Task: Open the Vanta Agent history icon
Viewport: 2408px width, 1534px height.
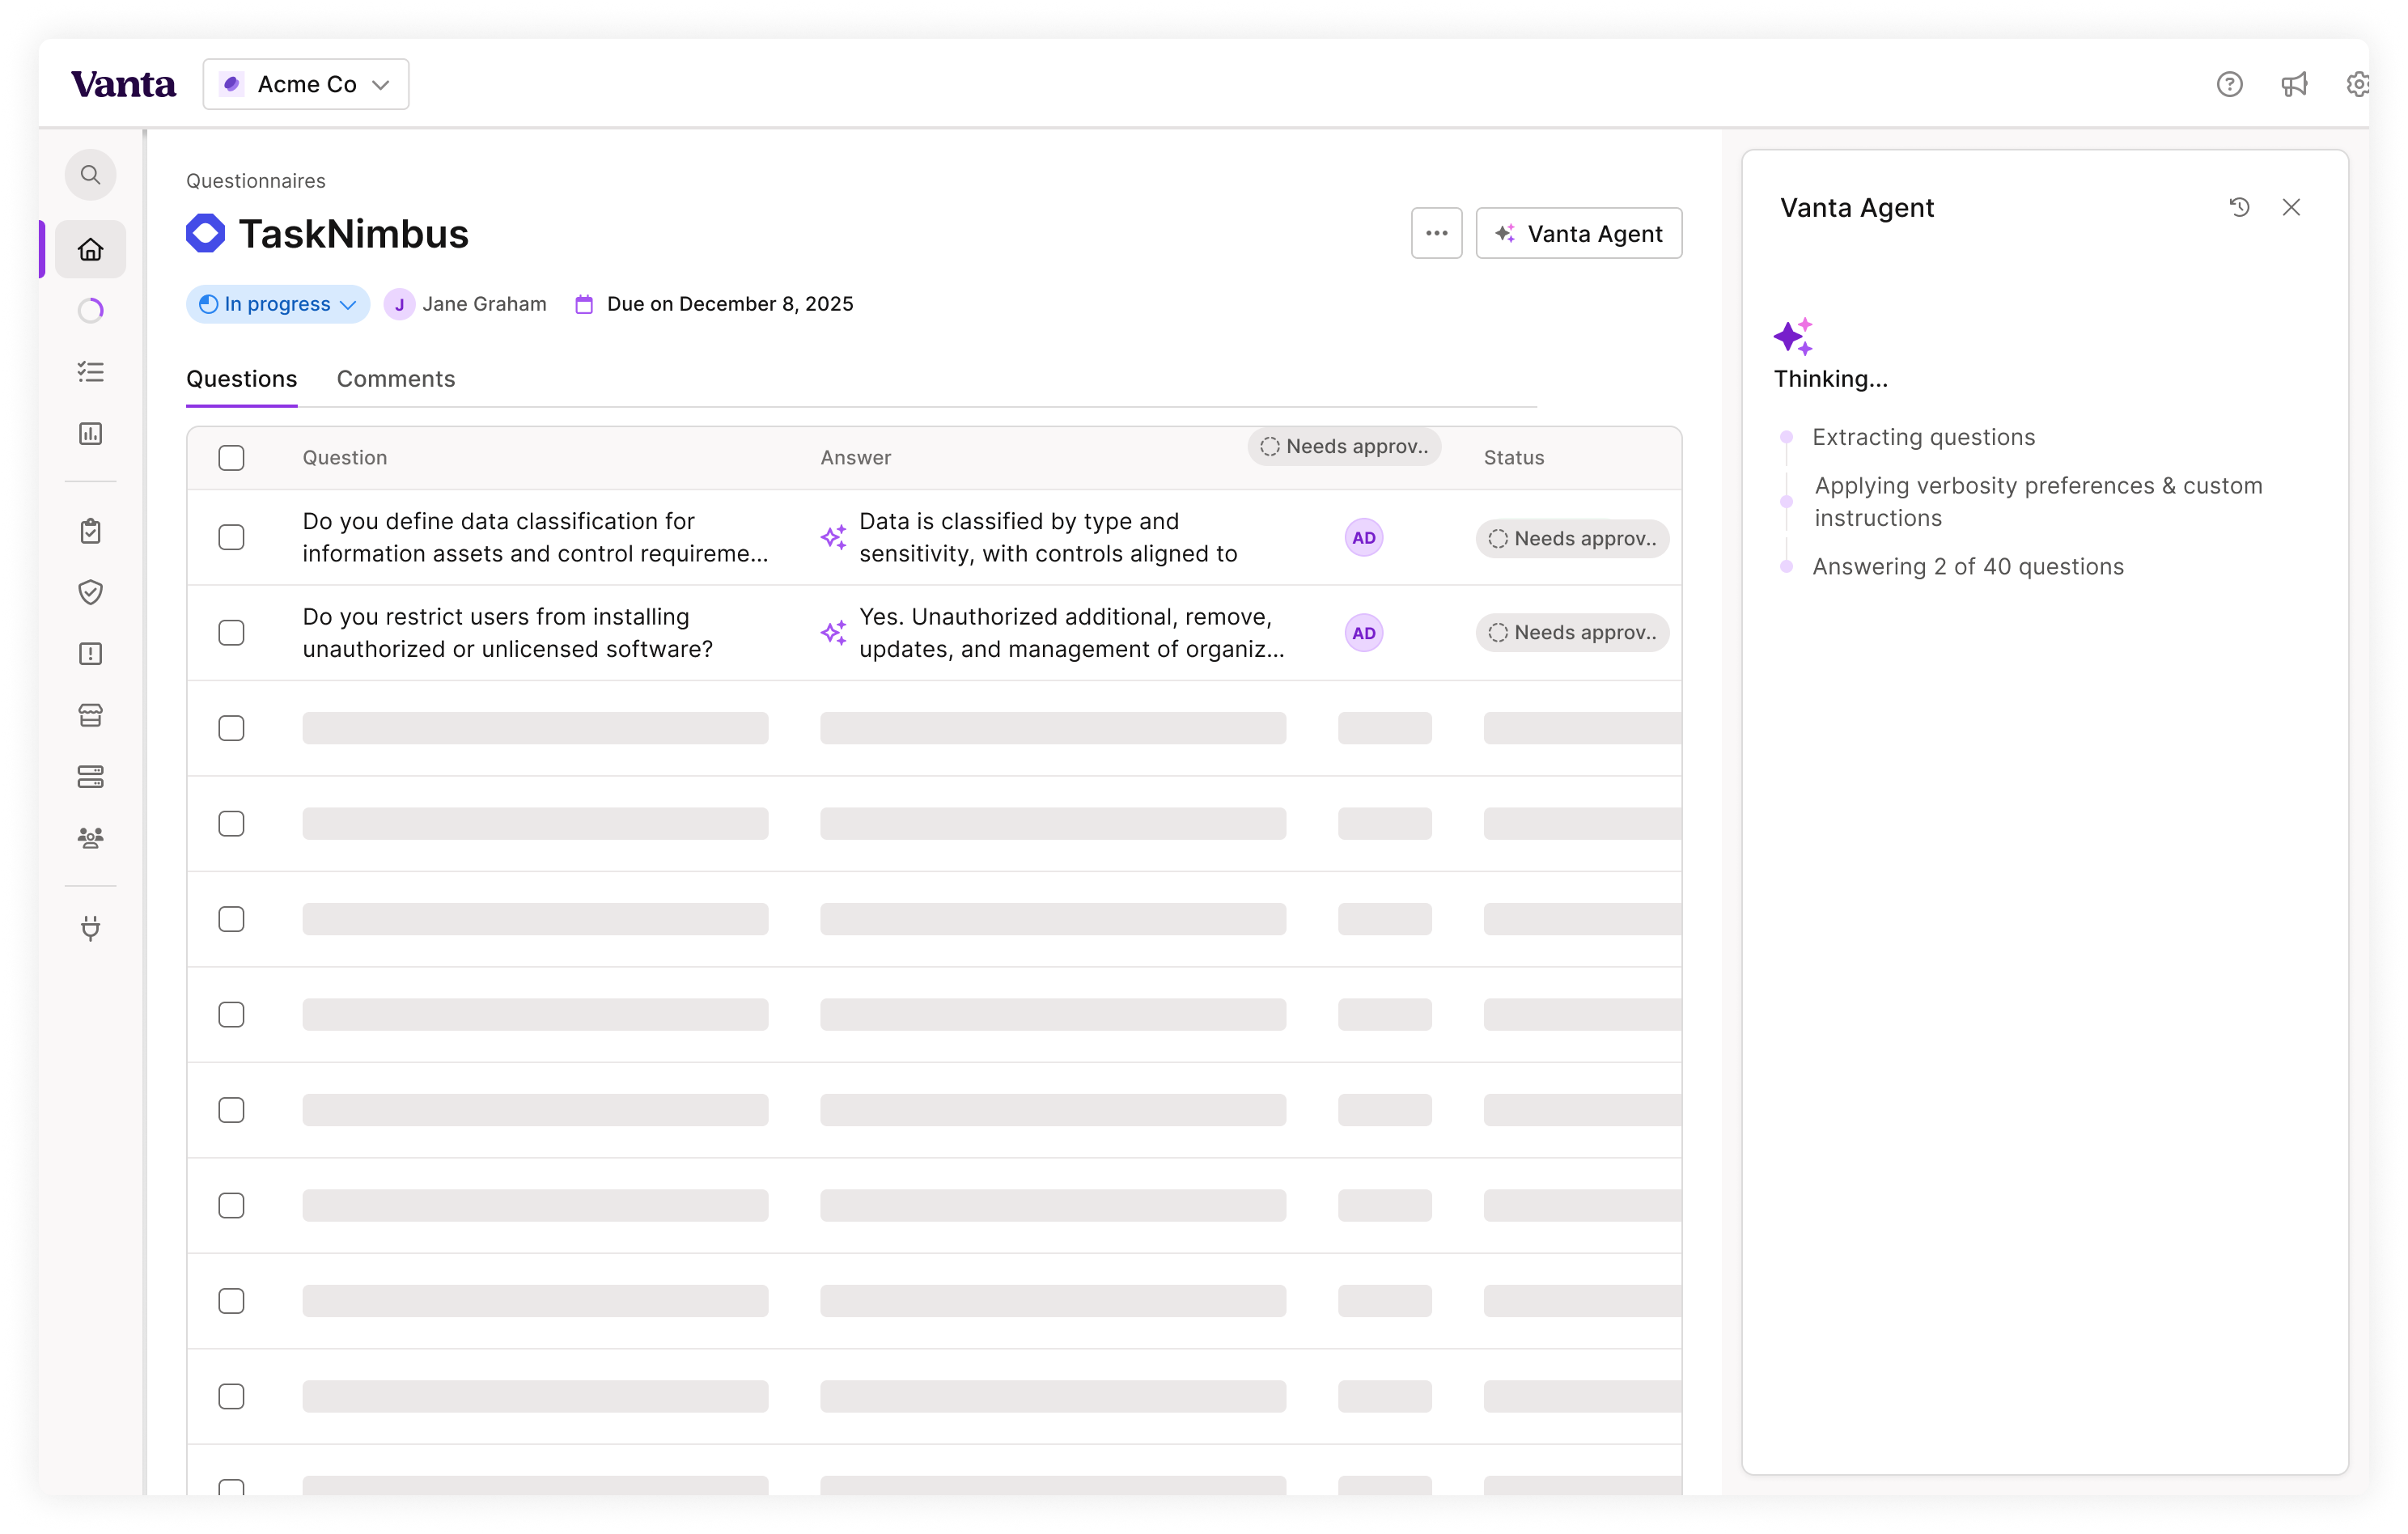Action: coord(2239,207)
